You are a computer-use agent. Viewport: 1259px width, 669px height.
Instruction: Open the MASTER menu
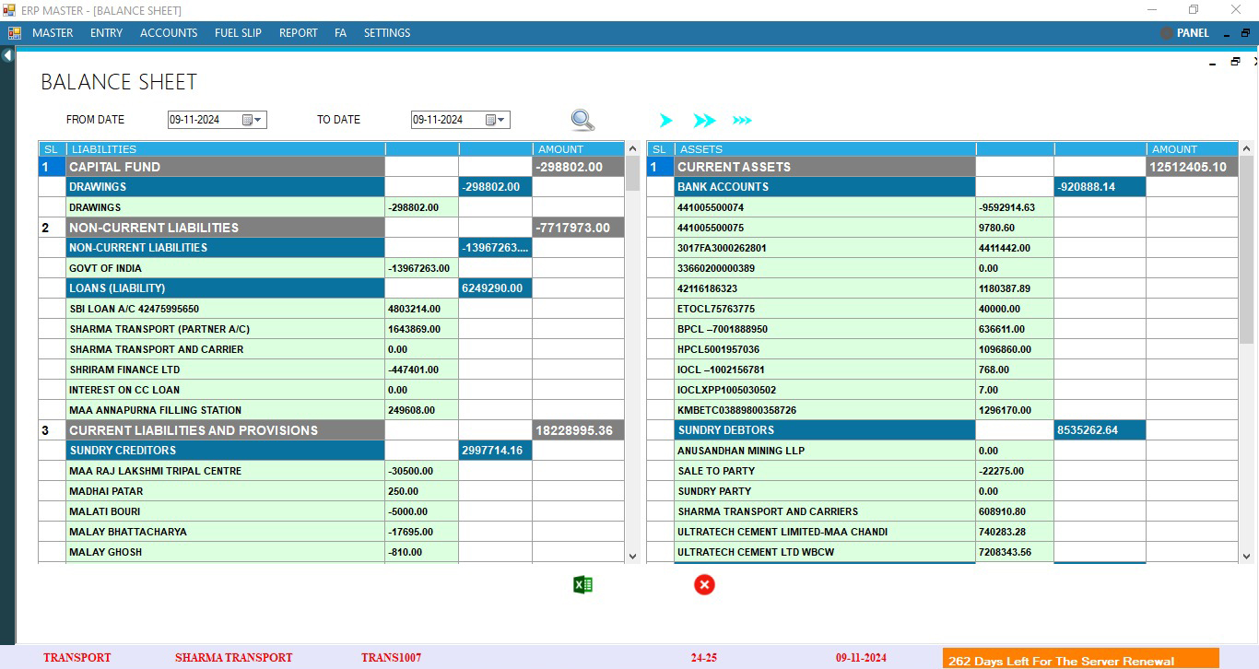coord(53,32)
